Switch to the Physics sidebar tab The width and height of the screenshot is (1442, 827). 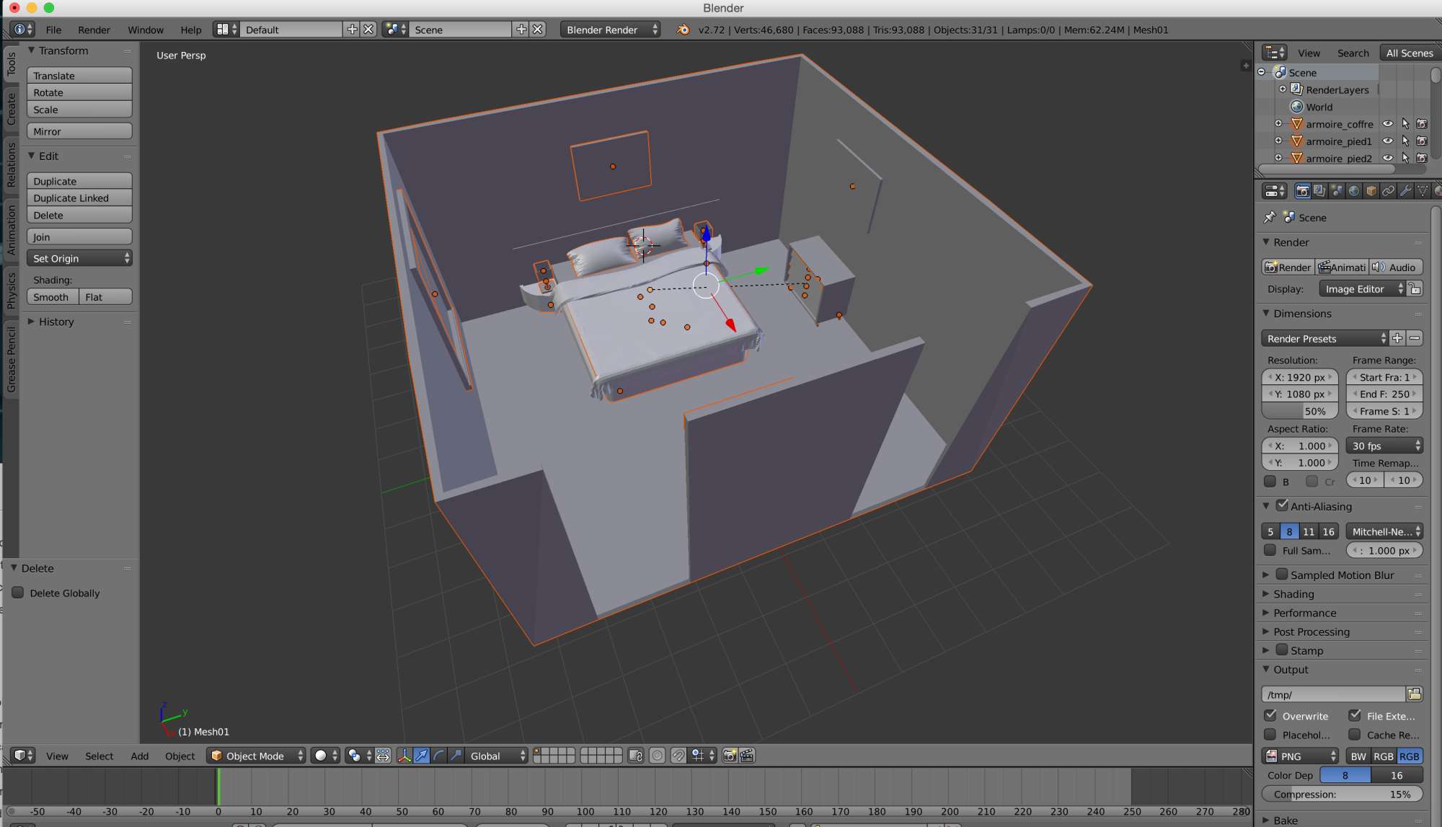(x=11, y=290)
